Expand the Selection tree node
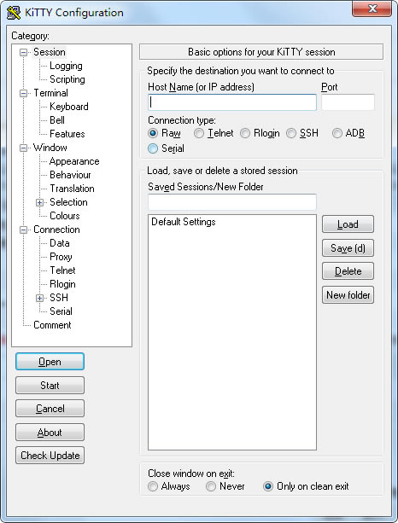Viewport: 398px width, 523px height. pos(40,202)
